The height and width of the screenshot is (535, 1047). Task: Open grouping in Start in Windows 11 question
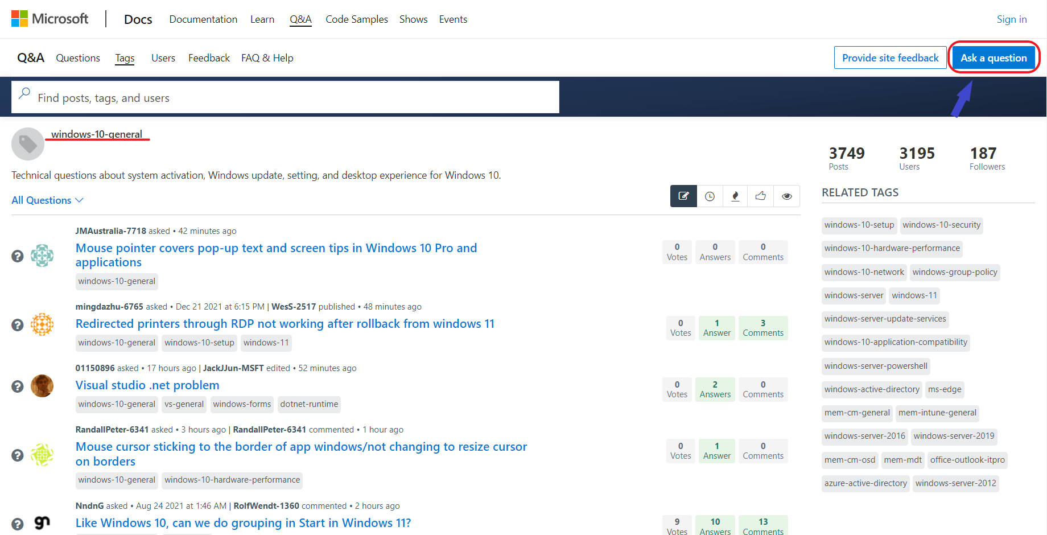pyautogui.click(x=243, y=523)
